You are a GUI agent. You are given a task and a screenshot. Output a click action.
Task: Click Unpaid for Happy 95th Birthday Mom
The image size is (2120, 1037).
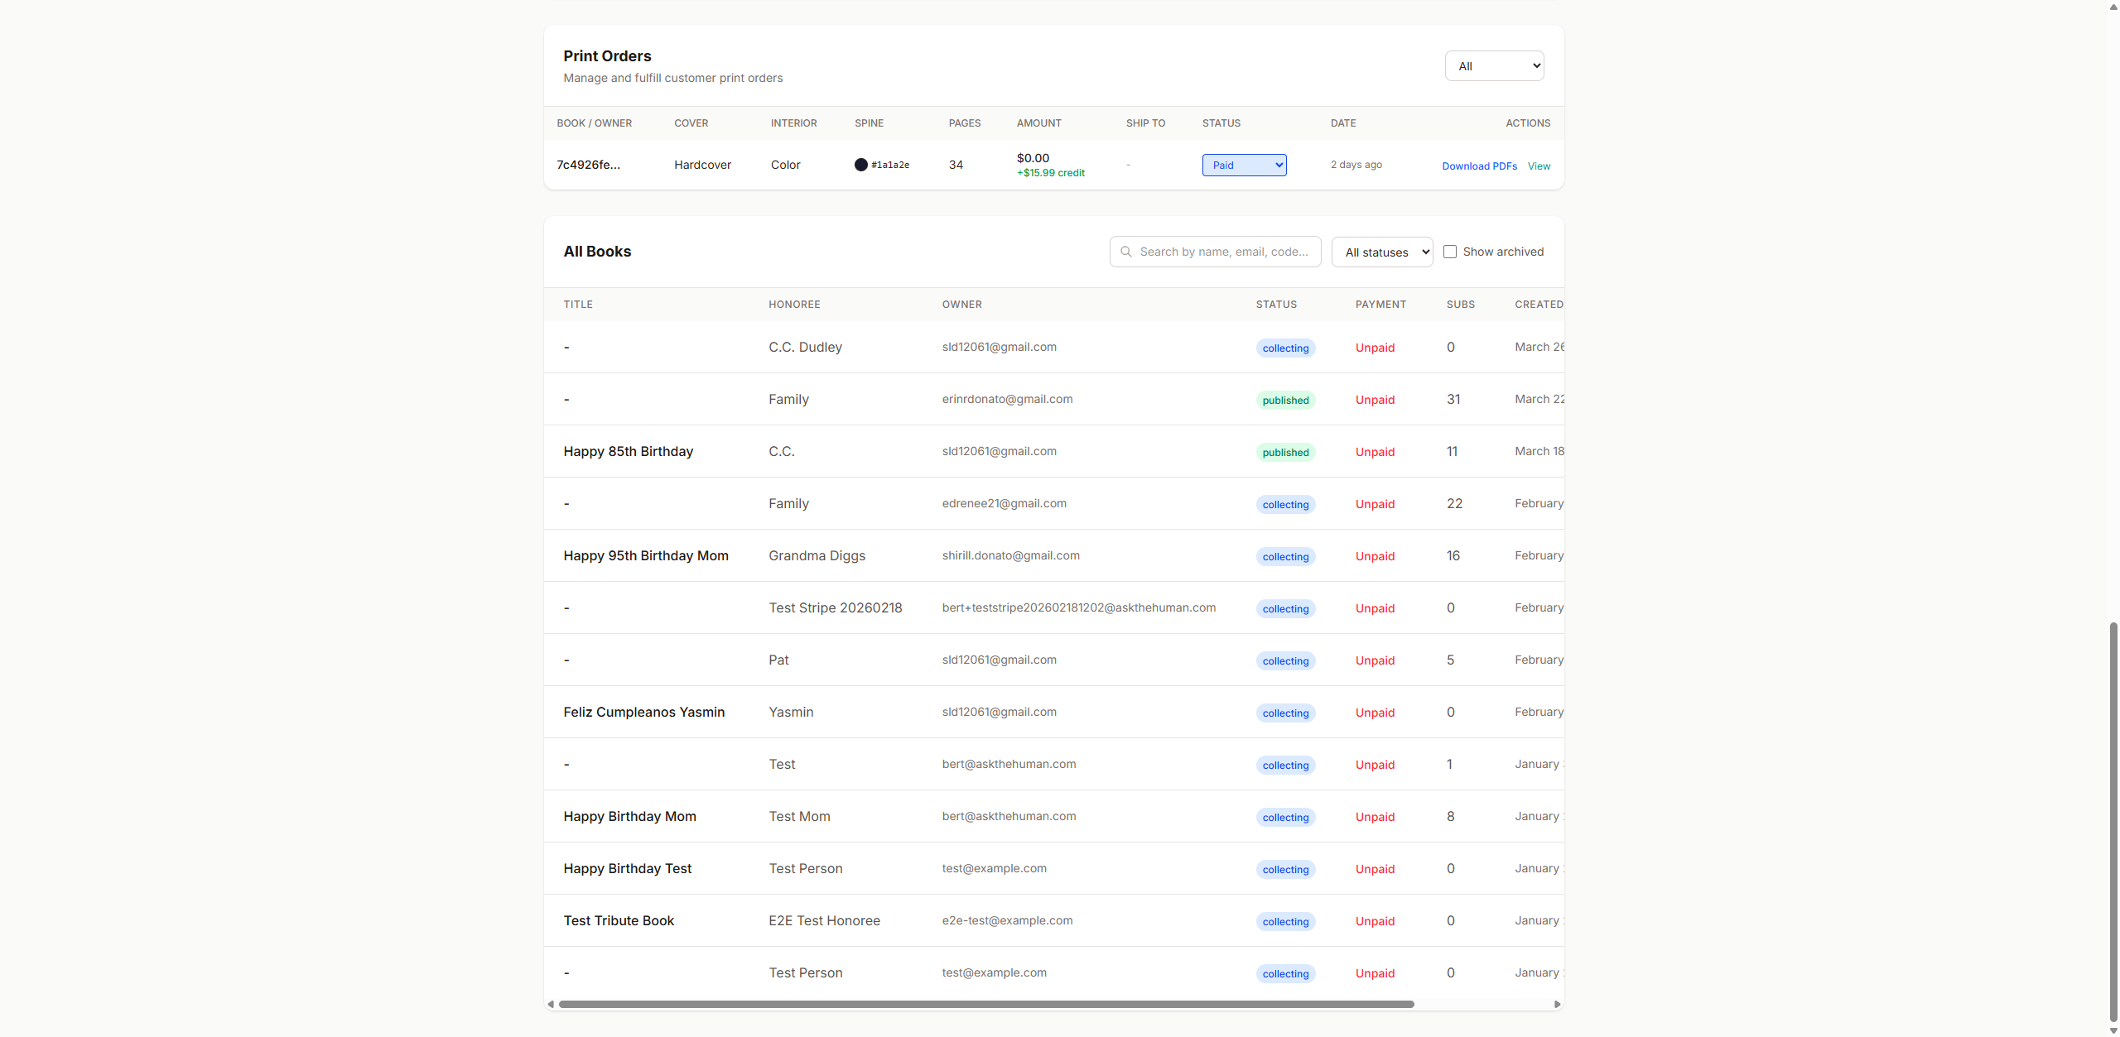1374,556
